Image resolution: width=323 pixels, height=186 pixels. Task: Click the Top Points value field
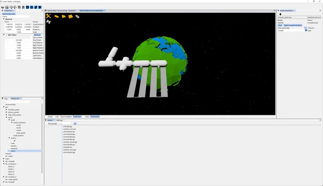19,40
